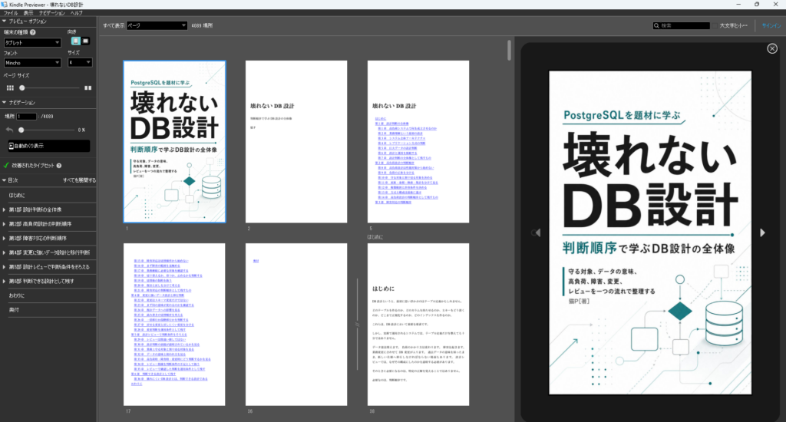Screen dimensions: 786x422
Task: Close the device preview pane
Action: [x=772, y=48]
